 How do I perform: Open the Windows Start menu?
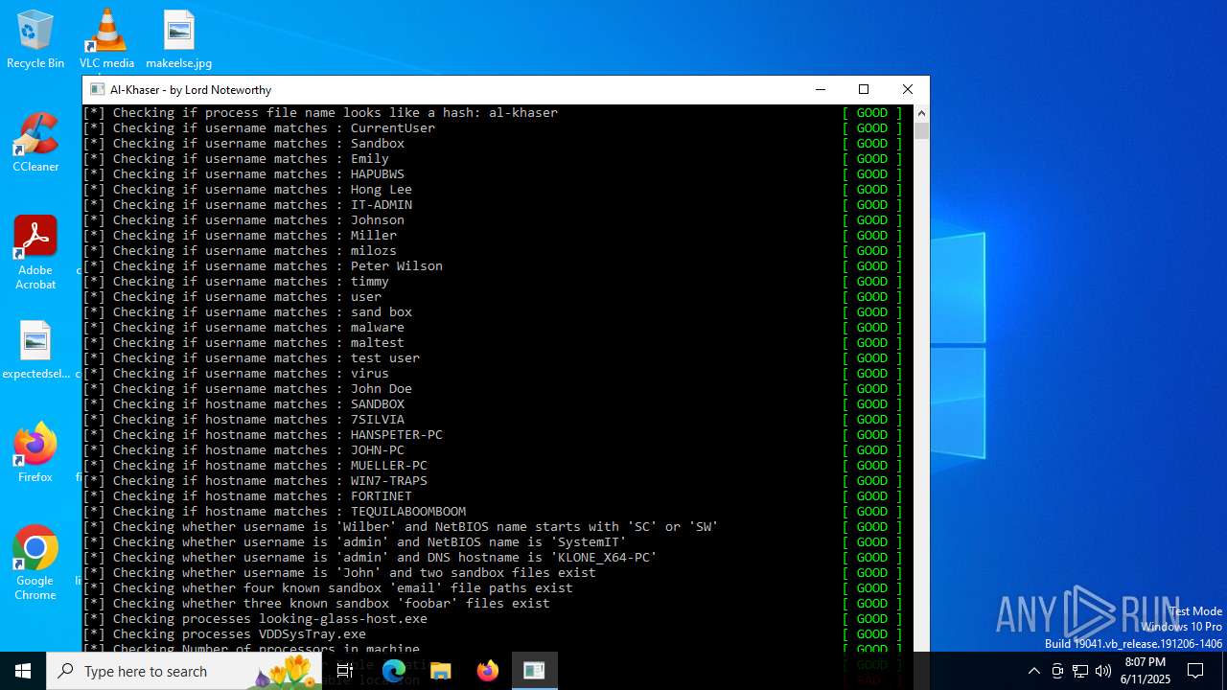click(x=23, y=671)
